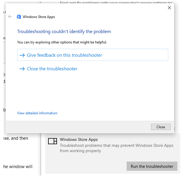Click the heading Troubleshooting couldn't identify the problem
This screenshot has height=179, width=183.
click(64, 32)
